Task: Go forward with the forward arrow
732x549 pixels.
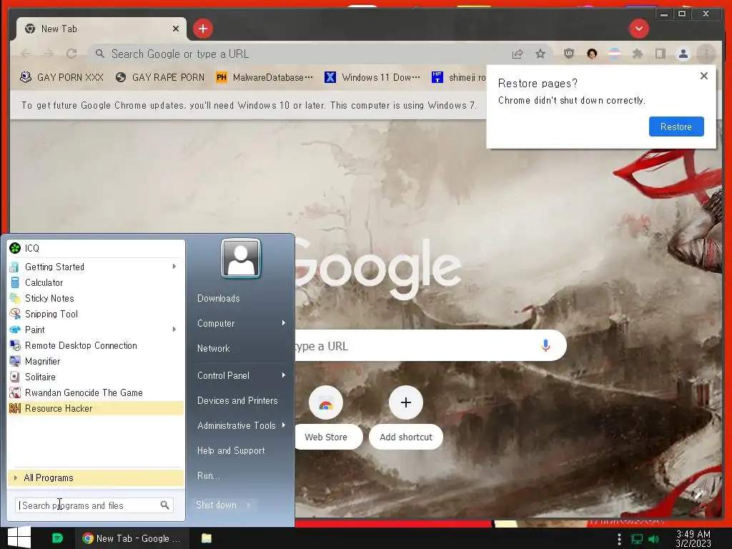Action: click(x=49, y=54)
